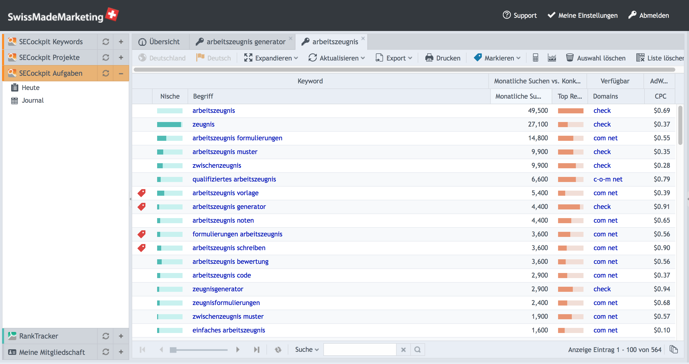The image size is (689, 364).
Task: Click the Auswahl löschen bucket icon
Action: pos(570,58)
